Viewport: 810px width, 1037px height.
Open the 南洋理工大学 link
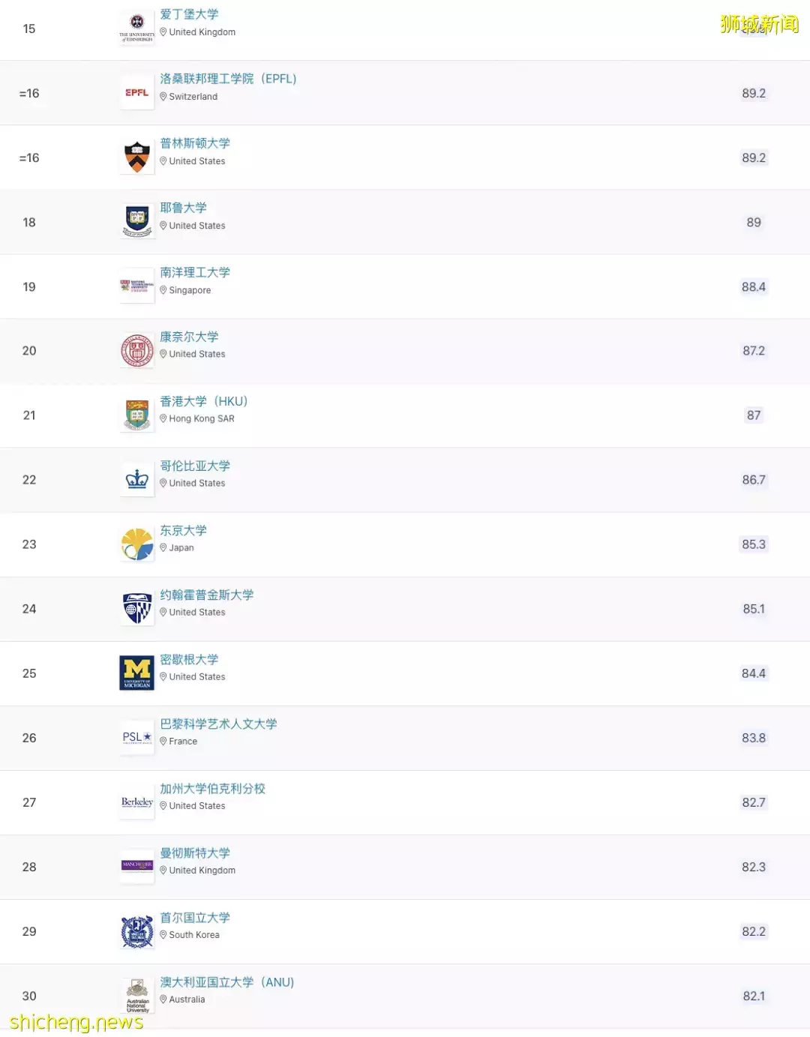[x=195, y=272]
